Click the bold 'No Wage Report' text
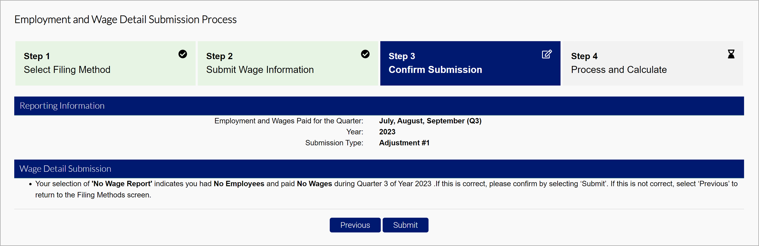The width and height of the screenshot is (759, 246). point(122,184)
